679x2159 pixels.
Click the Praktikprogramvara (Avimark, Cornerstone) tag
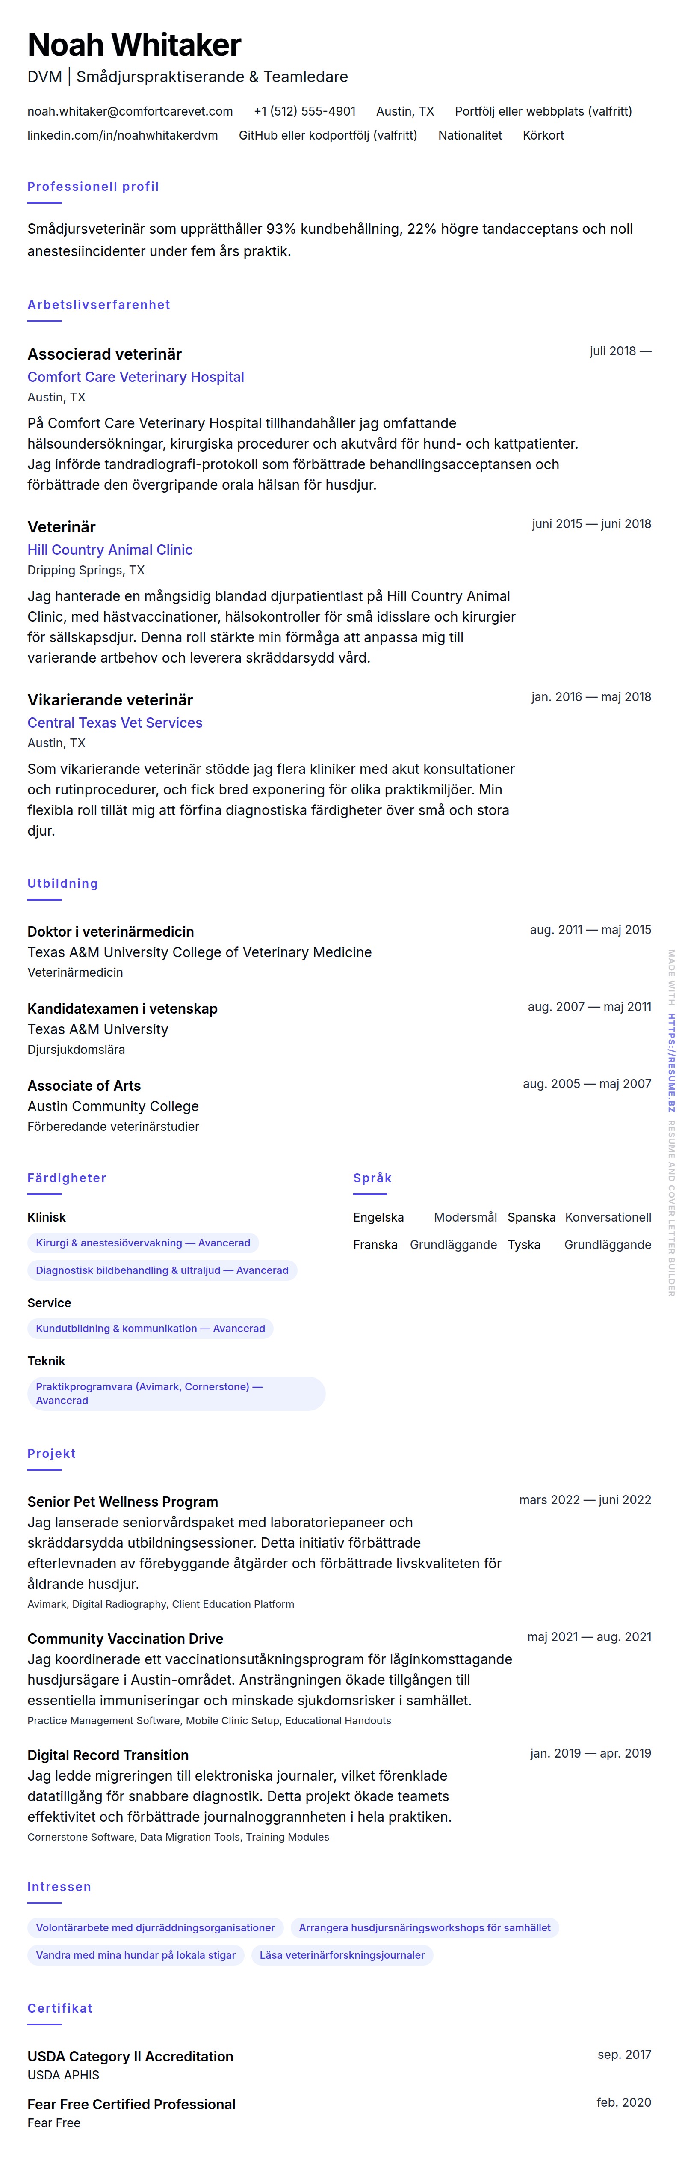pyautogui.click(x=176, y=1393)
